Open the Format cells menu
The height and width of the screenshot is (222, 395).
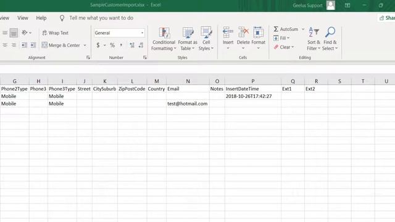[x=258, y=38]
